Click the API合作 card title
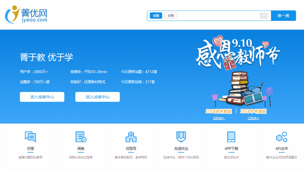This screenshot has height=171, width=304. click(x=282, y=149)
